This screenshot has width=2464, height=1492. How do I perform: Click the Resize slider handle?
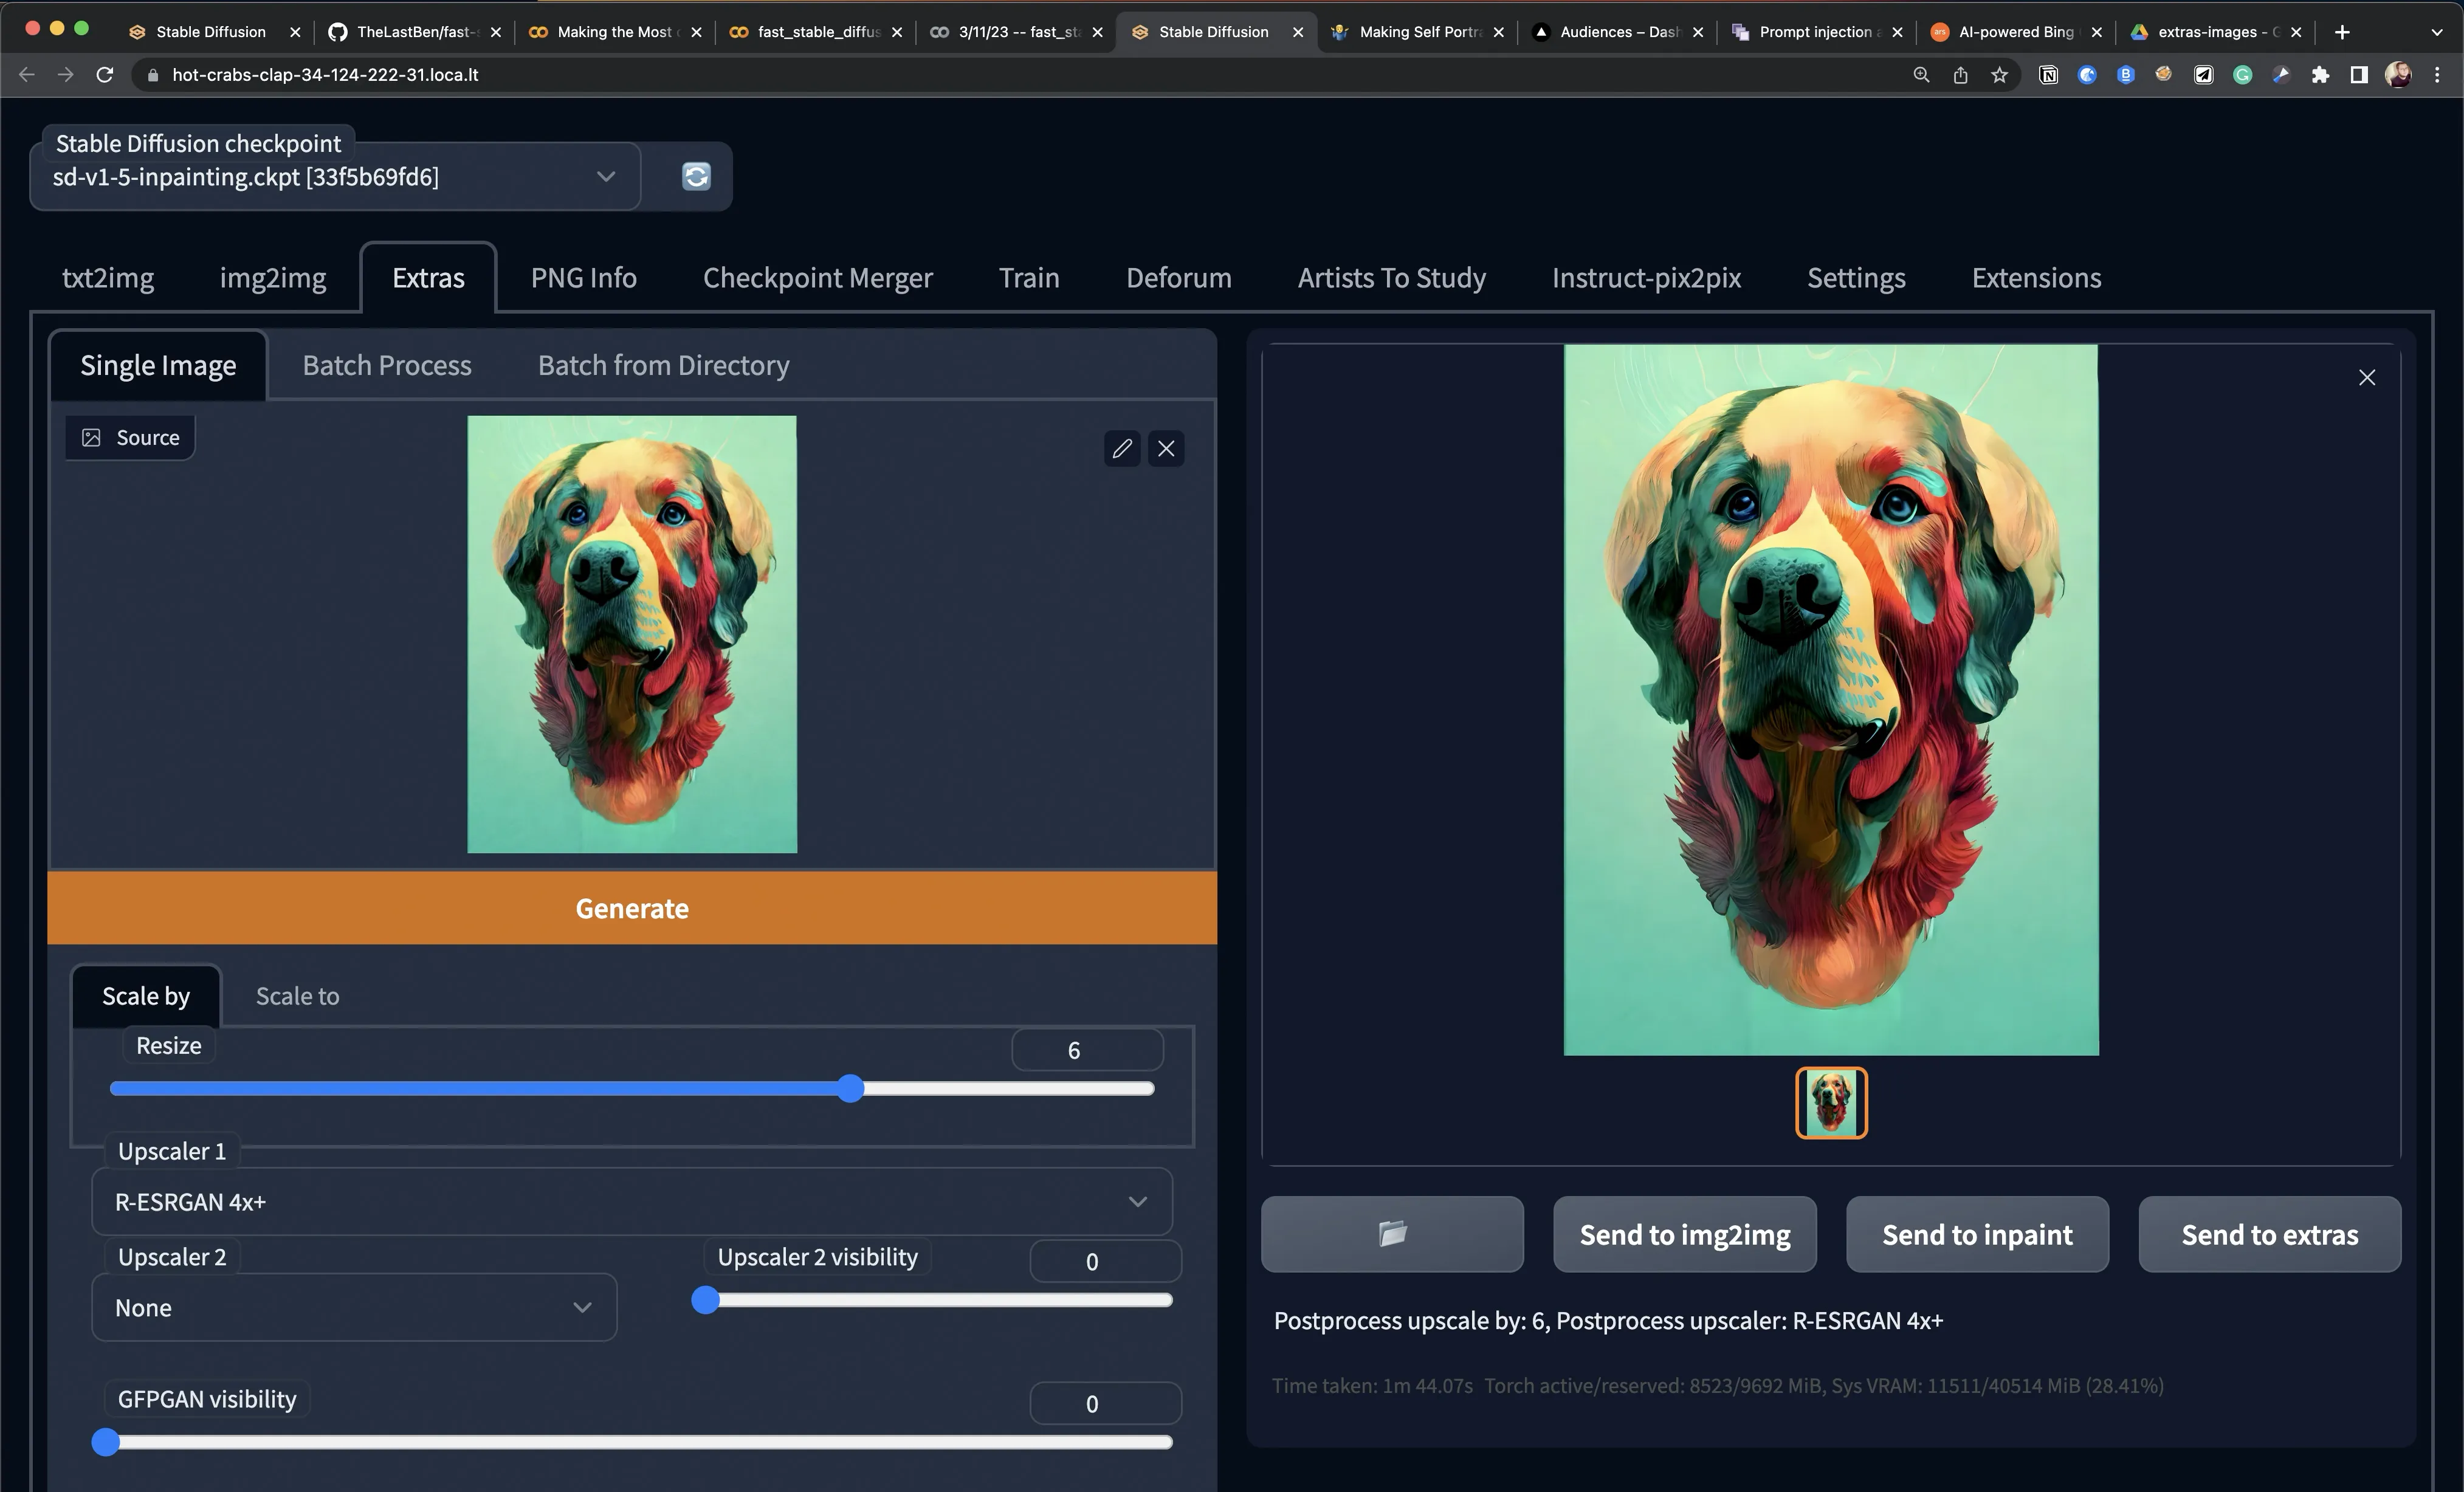click(850, 1089)
